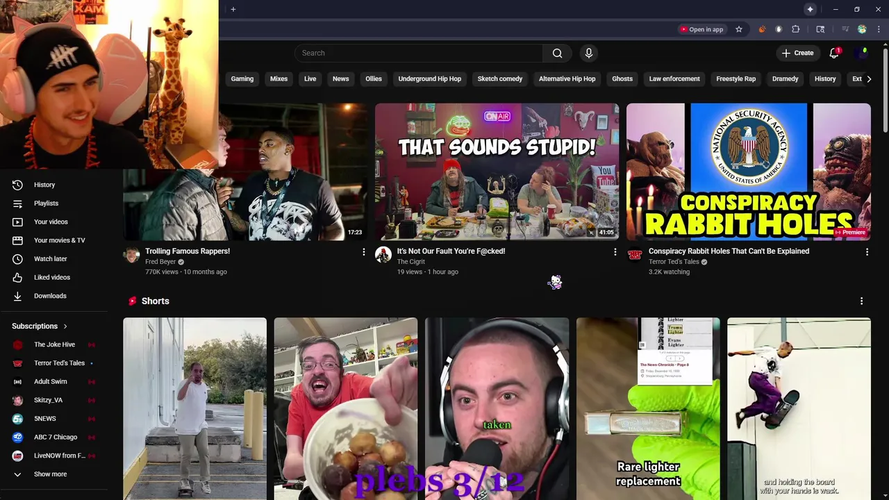The height and width of the screenshot is (500, 889).
Task: Open The Joke Hive subscription
Action: tap(54, 344)
